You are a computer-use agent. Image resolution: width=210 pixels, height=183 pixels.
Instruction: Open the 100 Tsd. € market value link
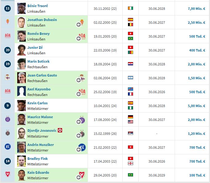[x=197, y=175]
